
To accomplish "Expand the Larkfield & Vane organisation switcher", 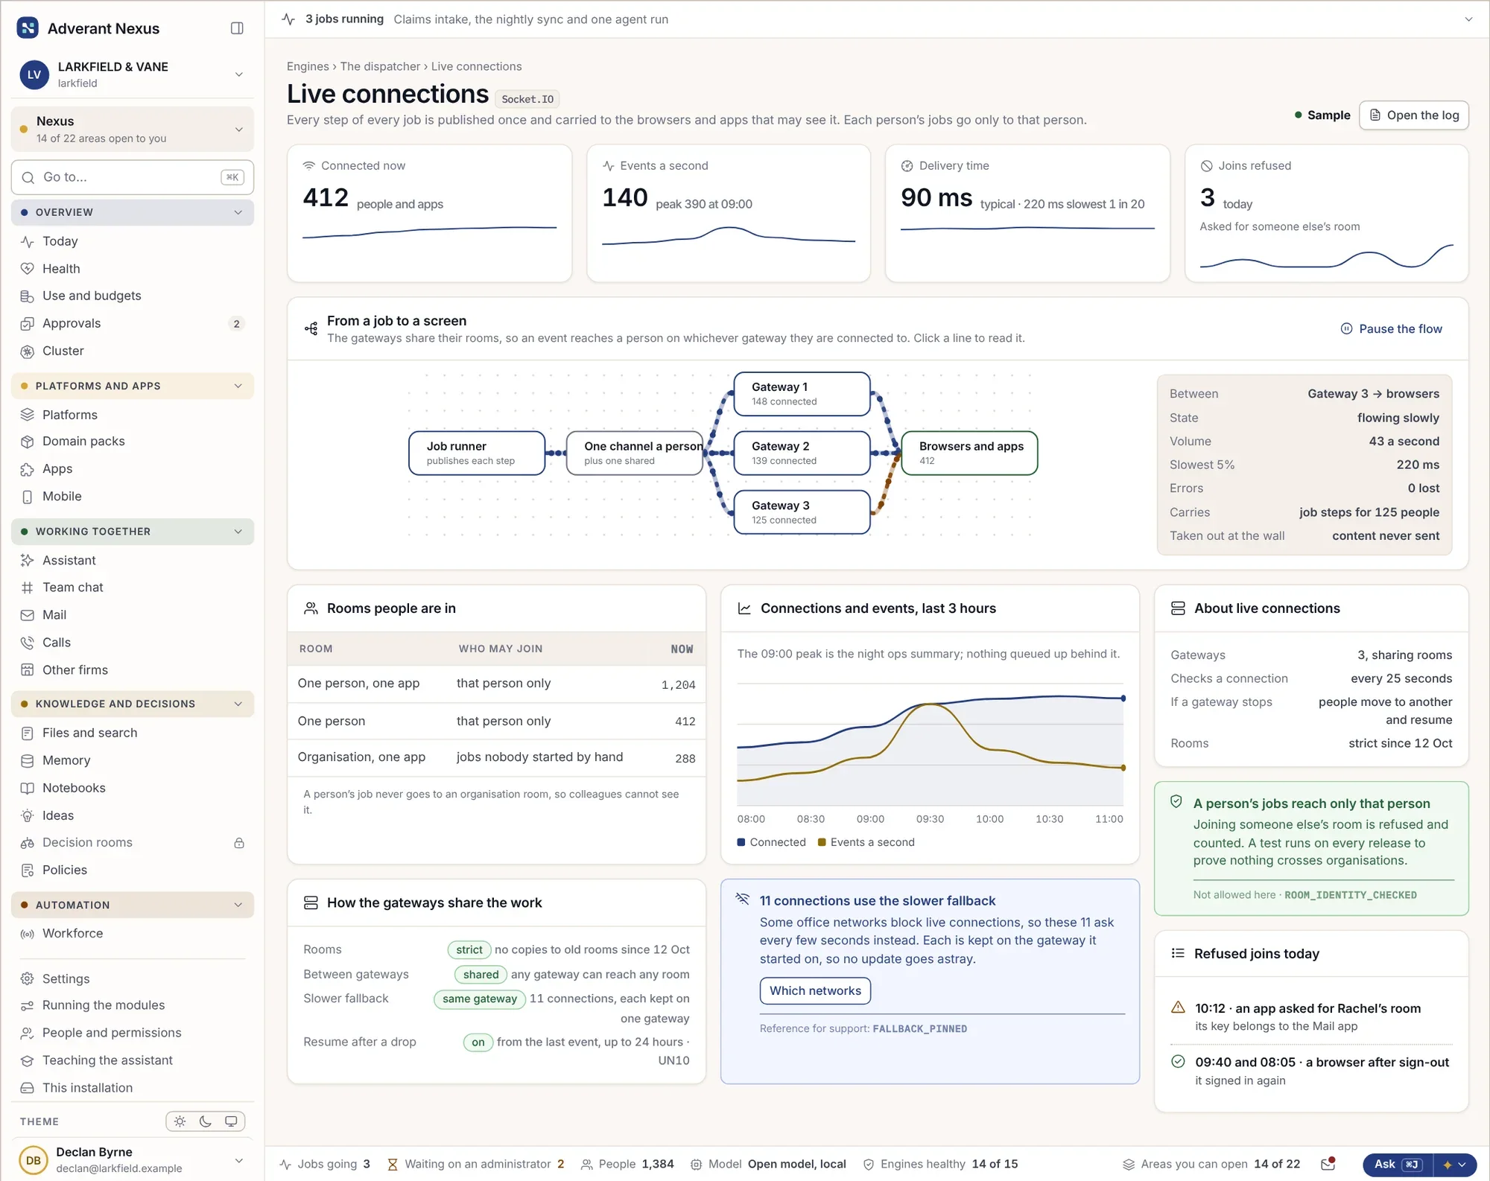I will click(x=133, y=74).
